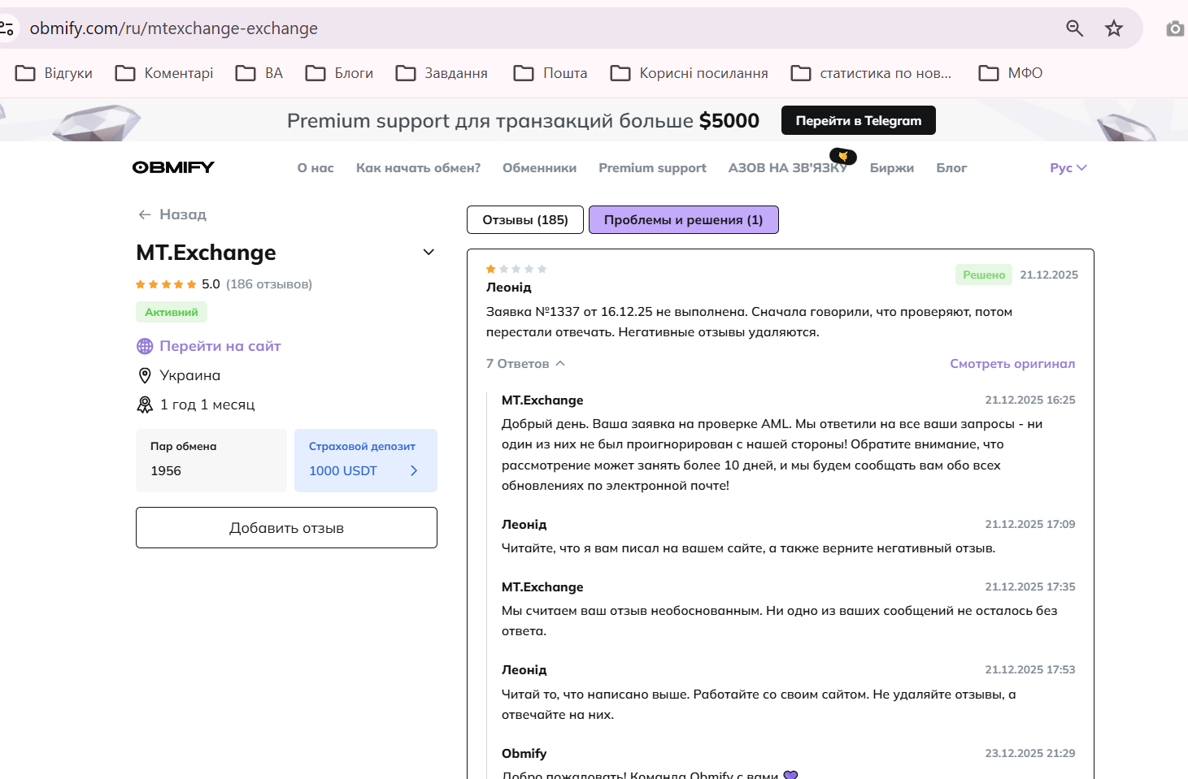Click the Страховой депозит card

click(x=366, y=461)
